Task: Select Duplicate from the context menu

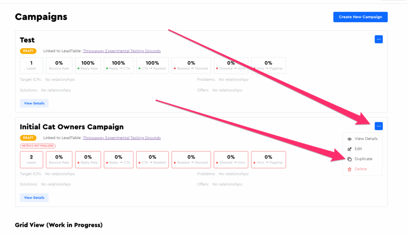Action: pyautogui.click(x=363, y=159)
